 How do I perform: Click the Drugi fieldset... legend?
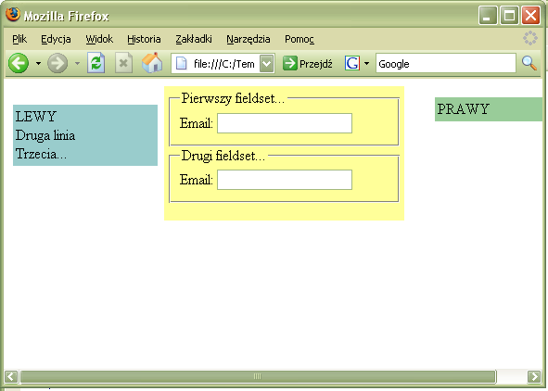pos(223,156)
